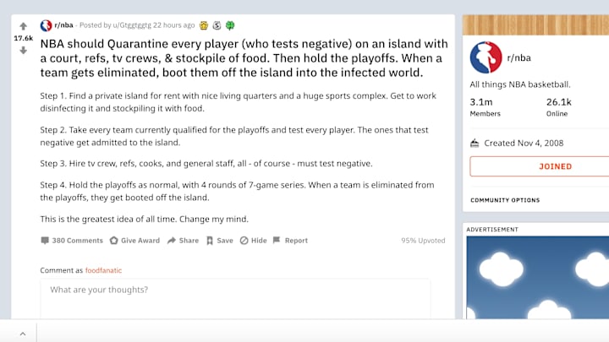Expand COMMUNITY OPTIONS in sidebar
609x342 pixels.
click(x=505, y=200)
